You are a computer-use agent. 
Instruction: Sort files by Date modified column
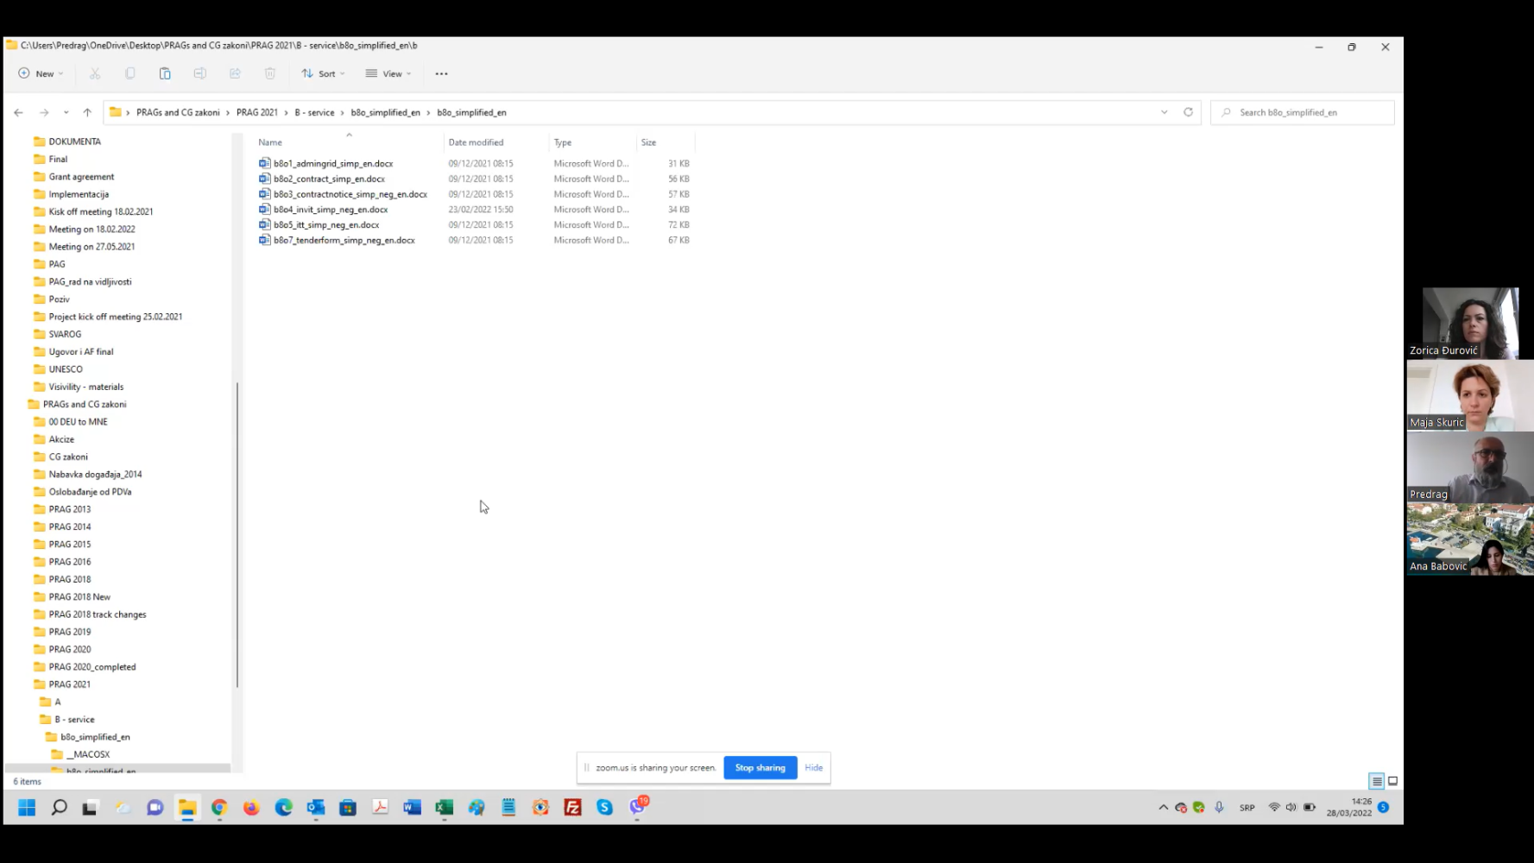coord(476,142)
